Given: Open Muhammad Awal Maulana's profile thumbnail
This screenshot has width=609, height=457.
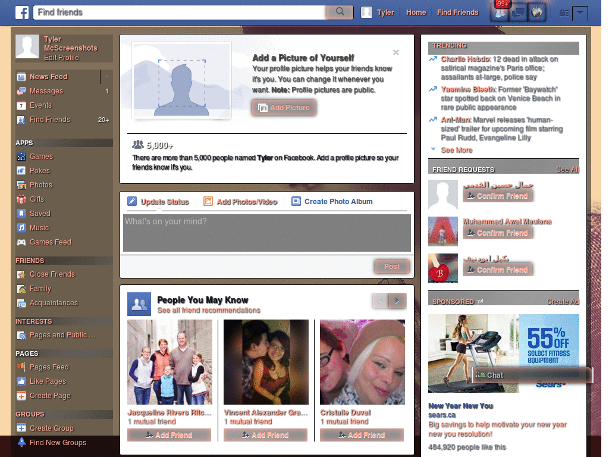Looking at the screenshot, I should (x=443, y=231).
